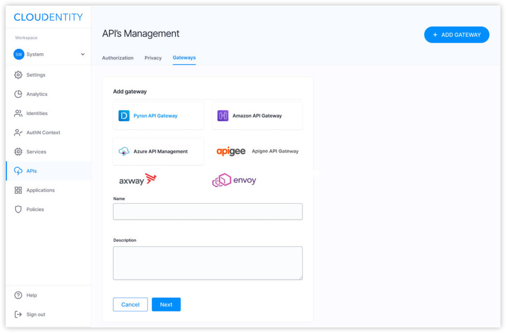Click the AuthN Context user-check icon
The width and height of the screenshot is (506, 333).
[x=18, y=133]
